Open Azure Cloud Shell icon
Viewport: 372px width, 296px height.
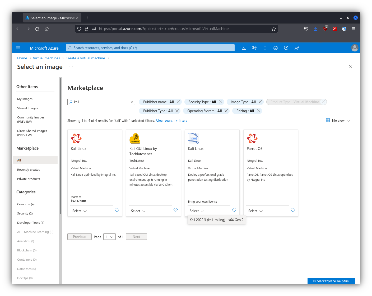click(244, 48)
